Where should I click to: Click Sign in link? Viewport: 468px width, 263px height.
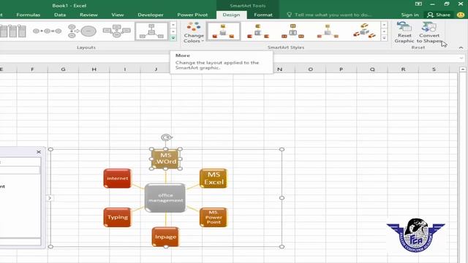(409, 15)
